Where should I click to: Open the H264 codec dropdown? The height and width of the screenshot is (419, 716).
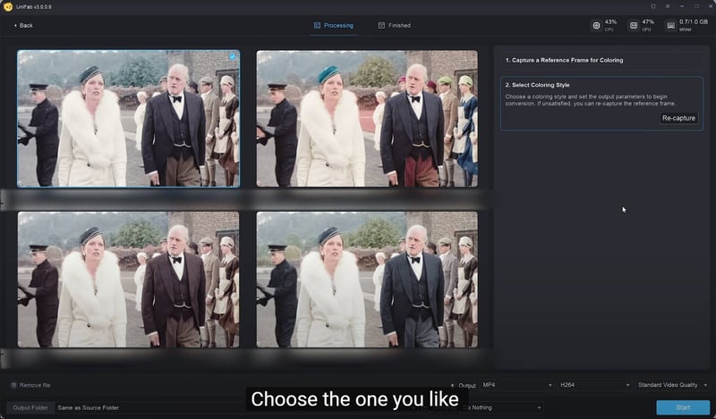[x=594, y=385]
